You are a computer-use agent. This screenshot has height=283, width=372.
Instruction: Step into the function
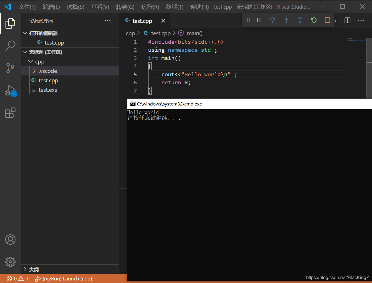286,20
